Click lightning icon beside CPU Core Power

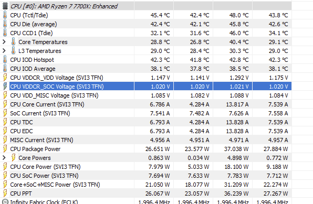click(5, 167)
